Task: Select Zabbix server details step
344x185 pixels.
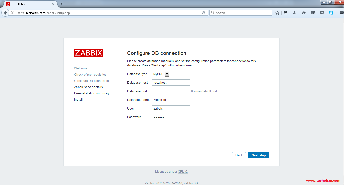Action: (88, 87)
